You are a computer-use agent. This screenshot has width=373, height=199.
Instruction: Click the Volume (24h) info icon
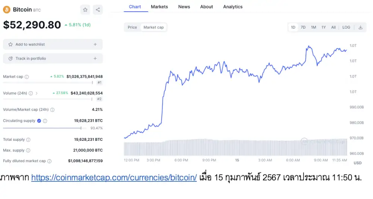pos(31,93)
